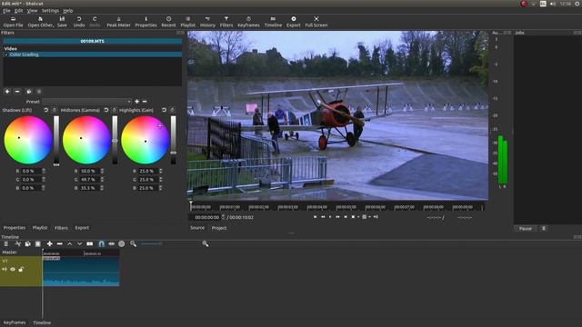Image resolution: width=582 pixels, height=327 pixels.
Task: Reset the Shadows (Lift) color wheel
Action: pos(46,110)
